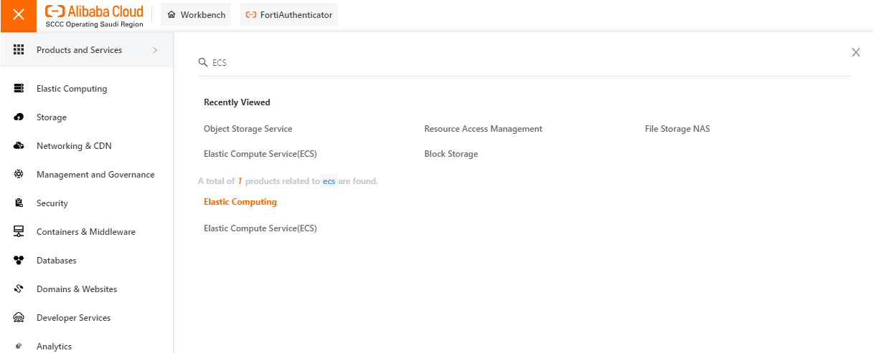This screenshot has height=353, width=874.
Task: Click the orange Elastic Computing result heading
Action: [x=240, y=202]
